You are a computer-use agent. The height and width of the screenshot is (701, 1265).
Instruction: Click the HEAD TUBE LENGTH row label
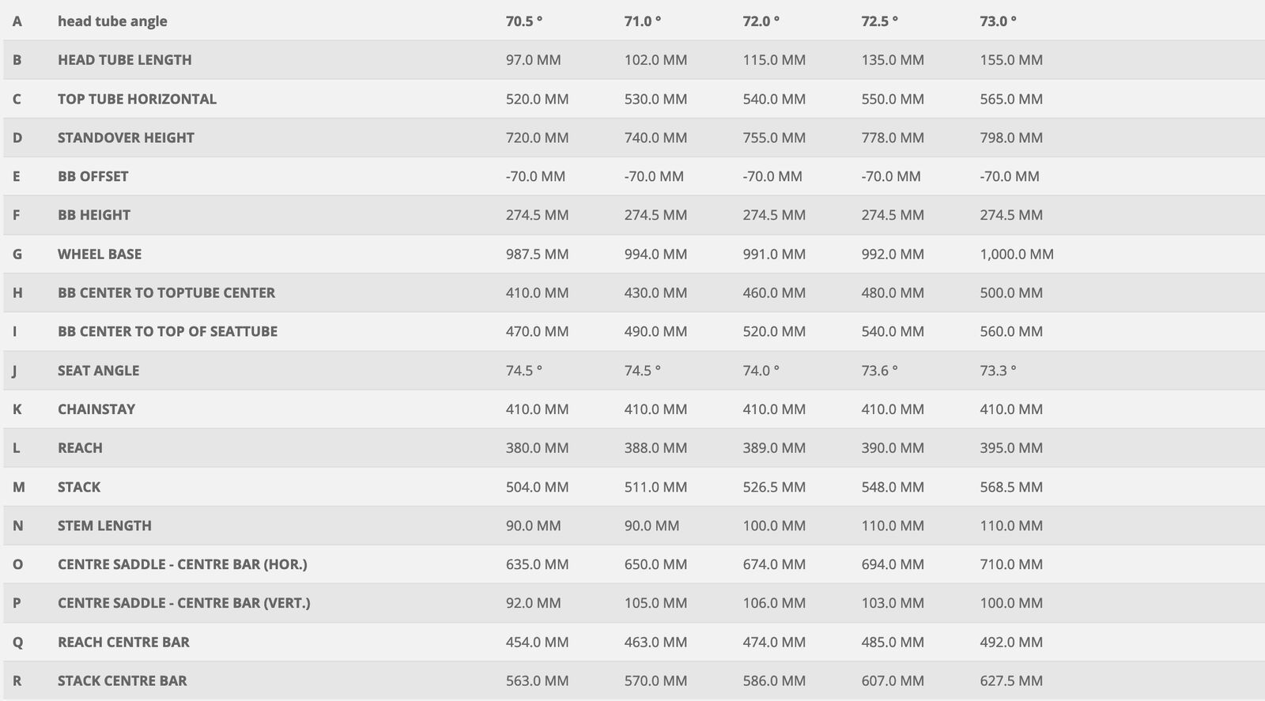(x=124, y=60)
